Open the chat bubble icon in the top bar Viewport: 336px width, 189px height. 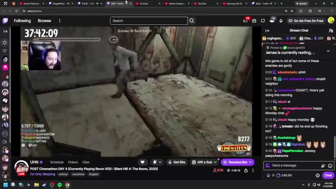click(x=263, y=21)
